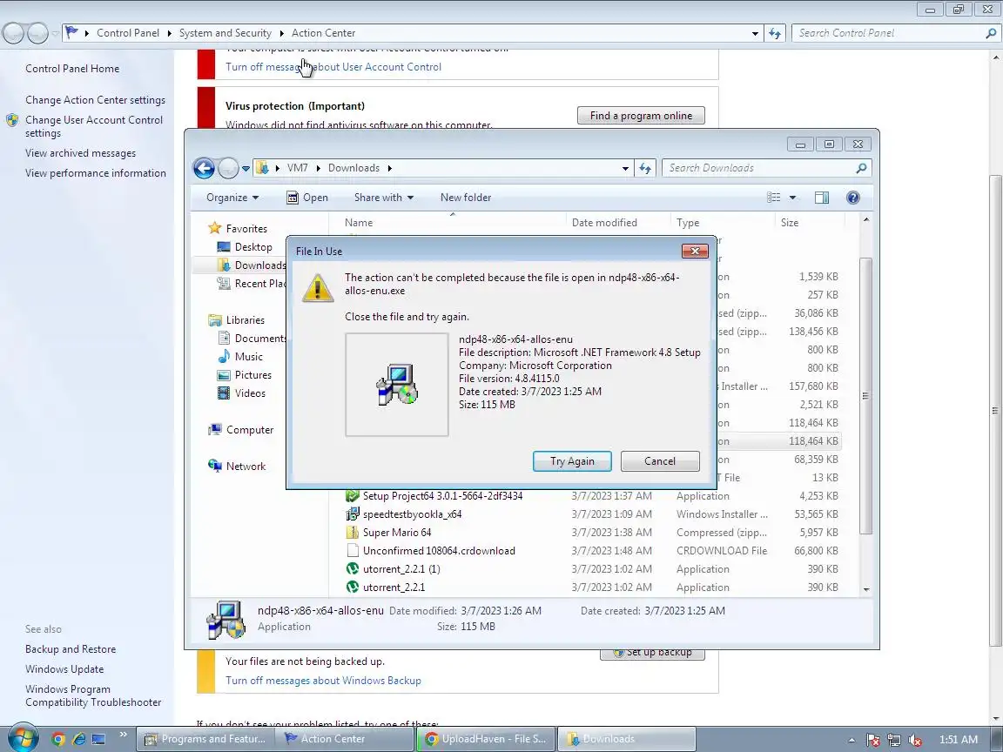Open Backup and Restore link
The image size is (1003, 752).
pyautogui.click(x=71, y=649)
